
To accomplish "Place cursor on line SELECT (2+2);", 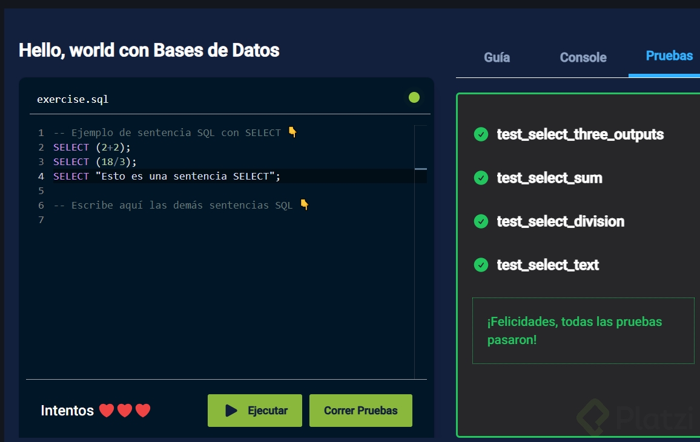I will coord(92,147).
